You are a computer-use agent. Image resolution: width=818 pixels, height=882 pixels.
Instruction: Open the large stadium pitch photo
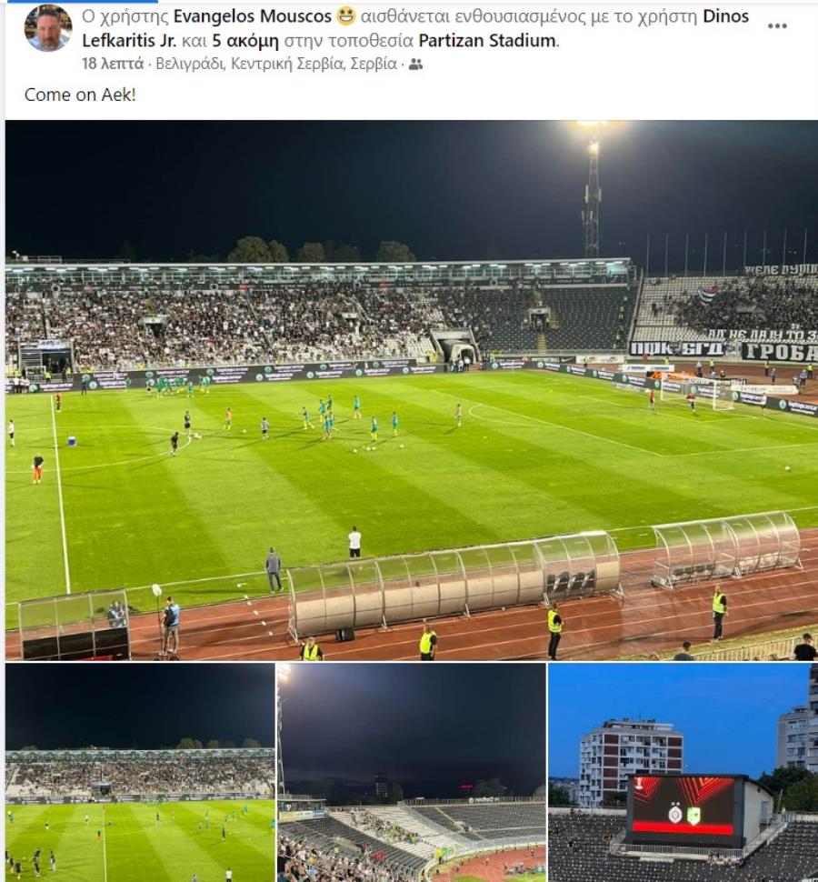[x=412, y=390]
